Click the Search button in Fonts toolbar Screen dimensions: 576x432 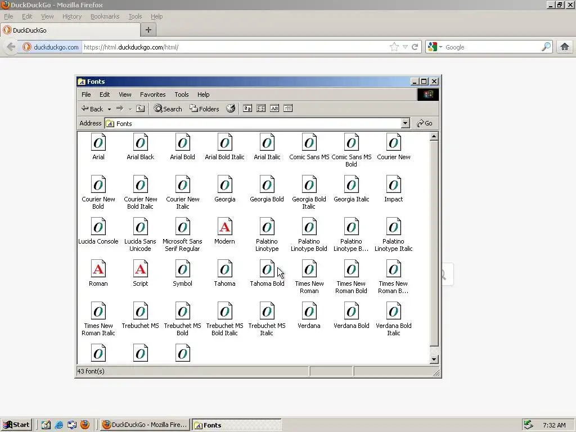(x=168, y=109)
